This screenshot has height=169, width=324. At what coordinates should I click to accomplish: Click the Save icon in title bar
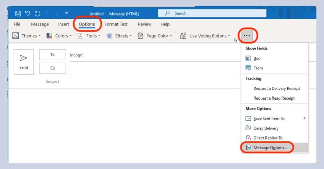pyautogui.click(x=18, y=14)
